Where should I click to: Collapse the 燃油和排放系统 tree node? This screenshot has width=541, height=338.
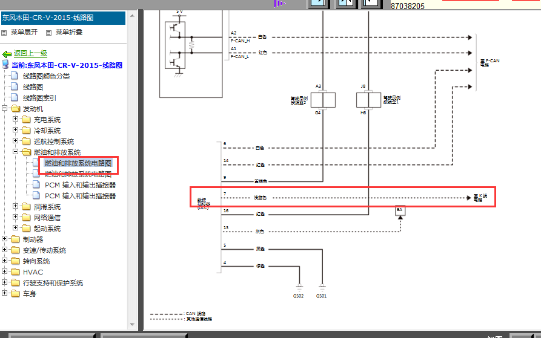pos(15,151)
